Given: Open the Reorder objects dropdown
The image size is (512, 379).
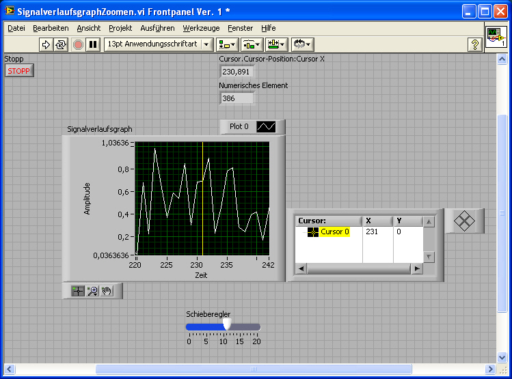Looking at the screenshot, I should [301, 44].
